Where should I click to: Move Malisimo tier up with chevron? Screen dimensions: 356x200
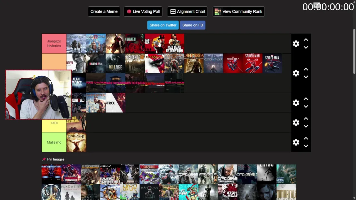(x=306, y=138)
